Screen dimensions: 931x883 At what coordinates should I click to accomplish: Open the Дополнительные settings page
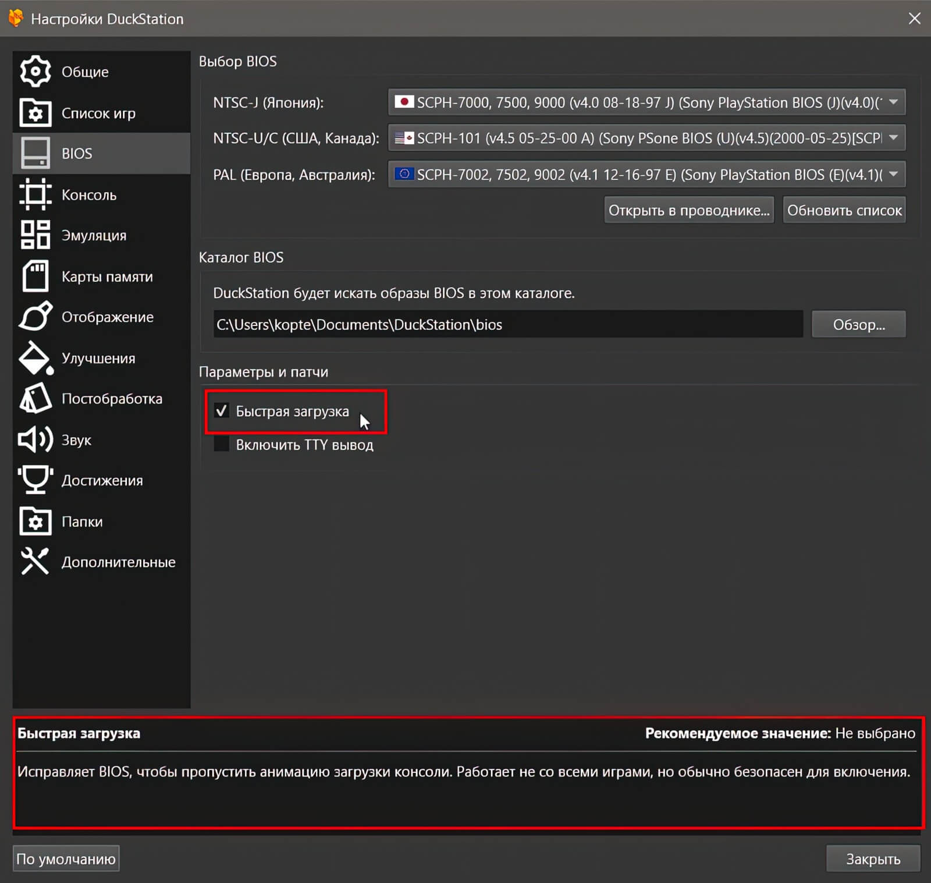[101, 562]
